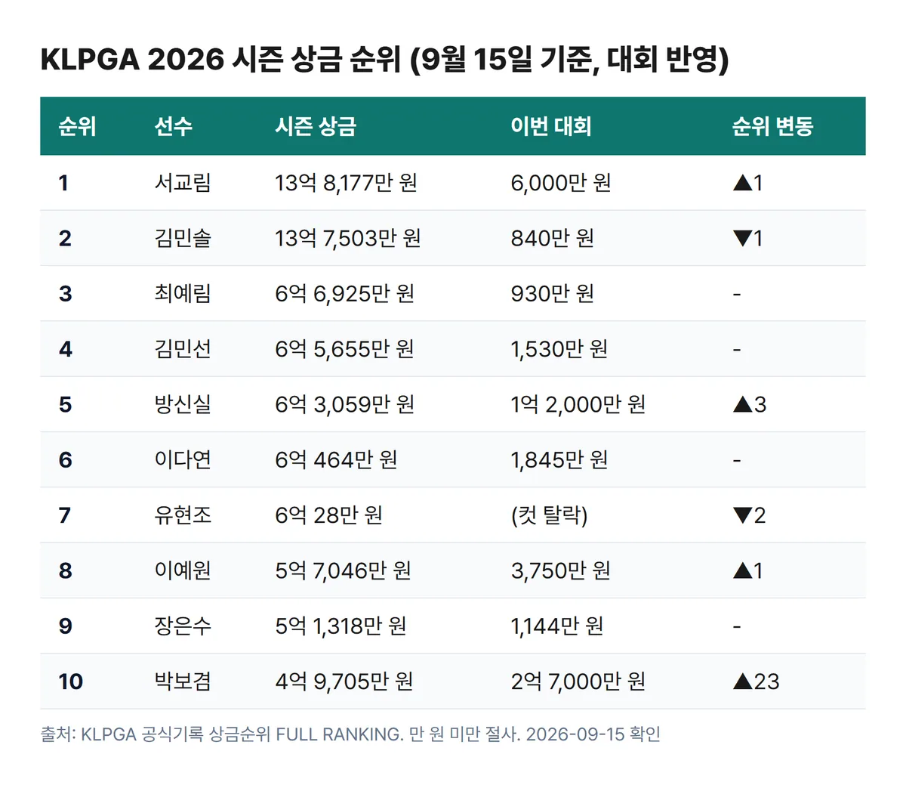906x785 pixels.
Task: Click season prize 13억 7,503만 원
Action: click(x=347, y=238)
